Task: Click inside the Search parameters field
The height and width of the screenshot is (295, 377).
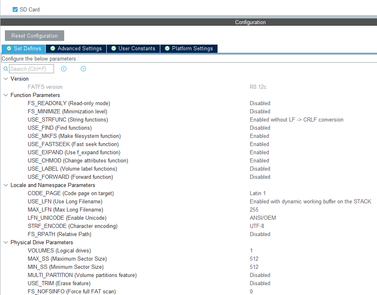Action: click(x=32, y=69)
